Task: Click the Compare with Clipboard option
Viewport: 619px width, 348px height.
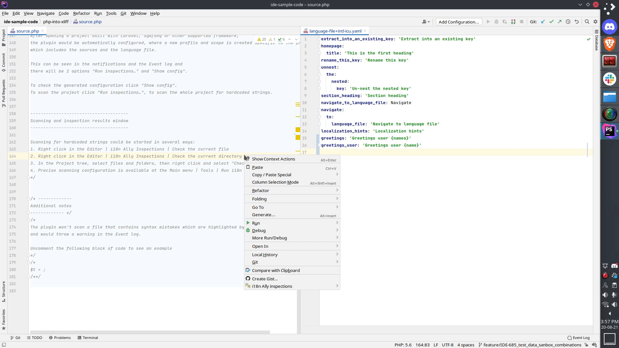Action: [276, 270]
